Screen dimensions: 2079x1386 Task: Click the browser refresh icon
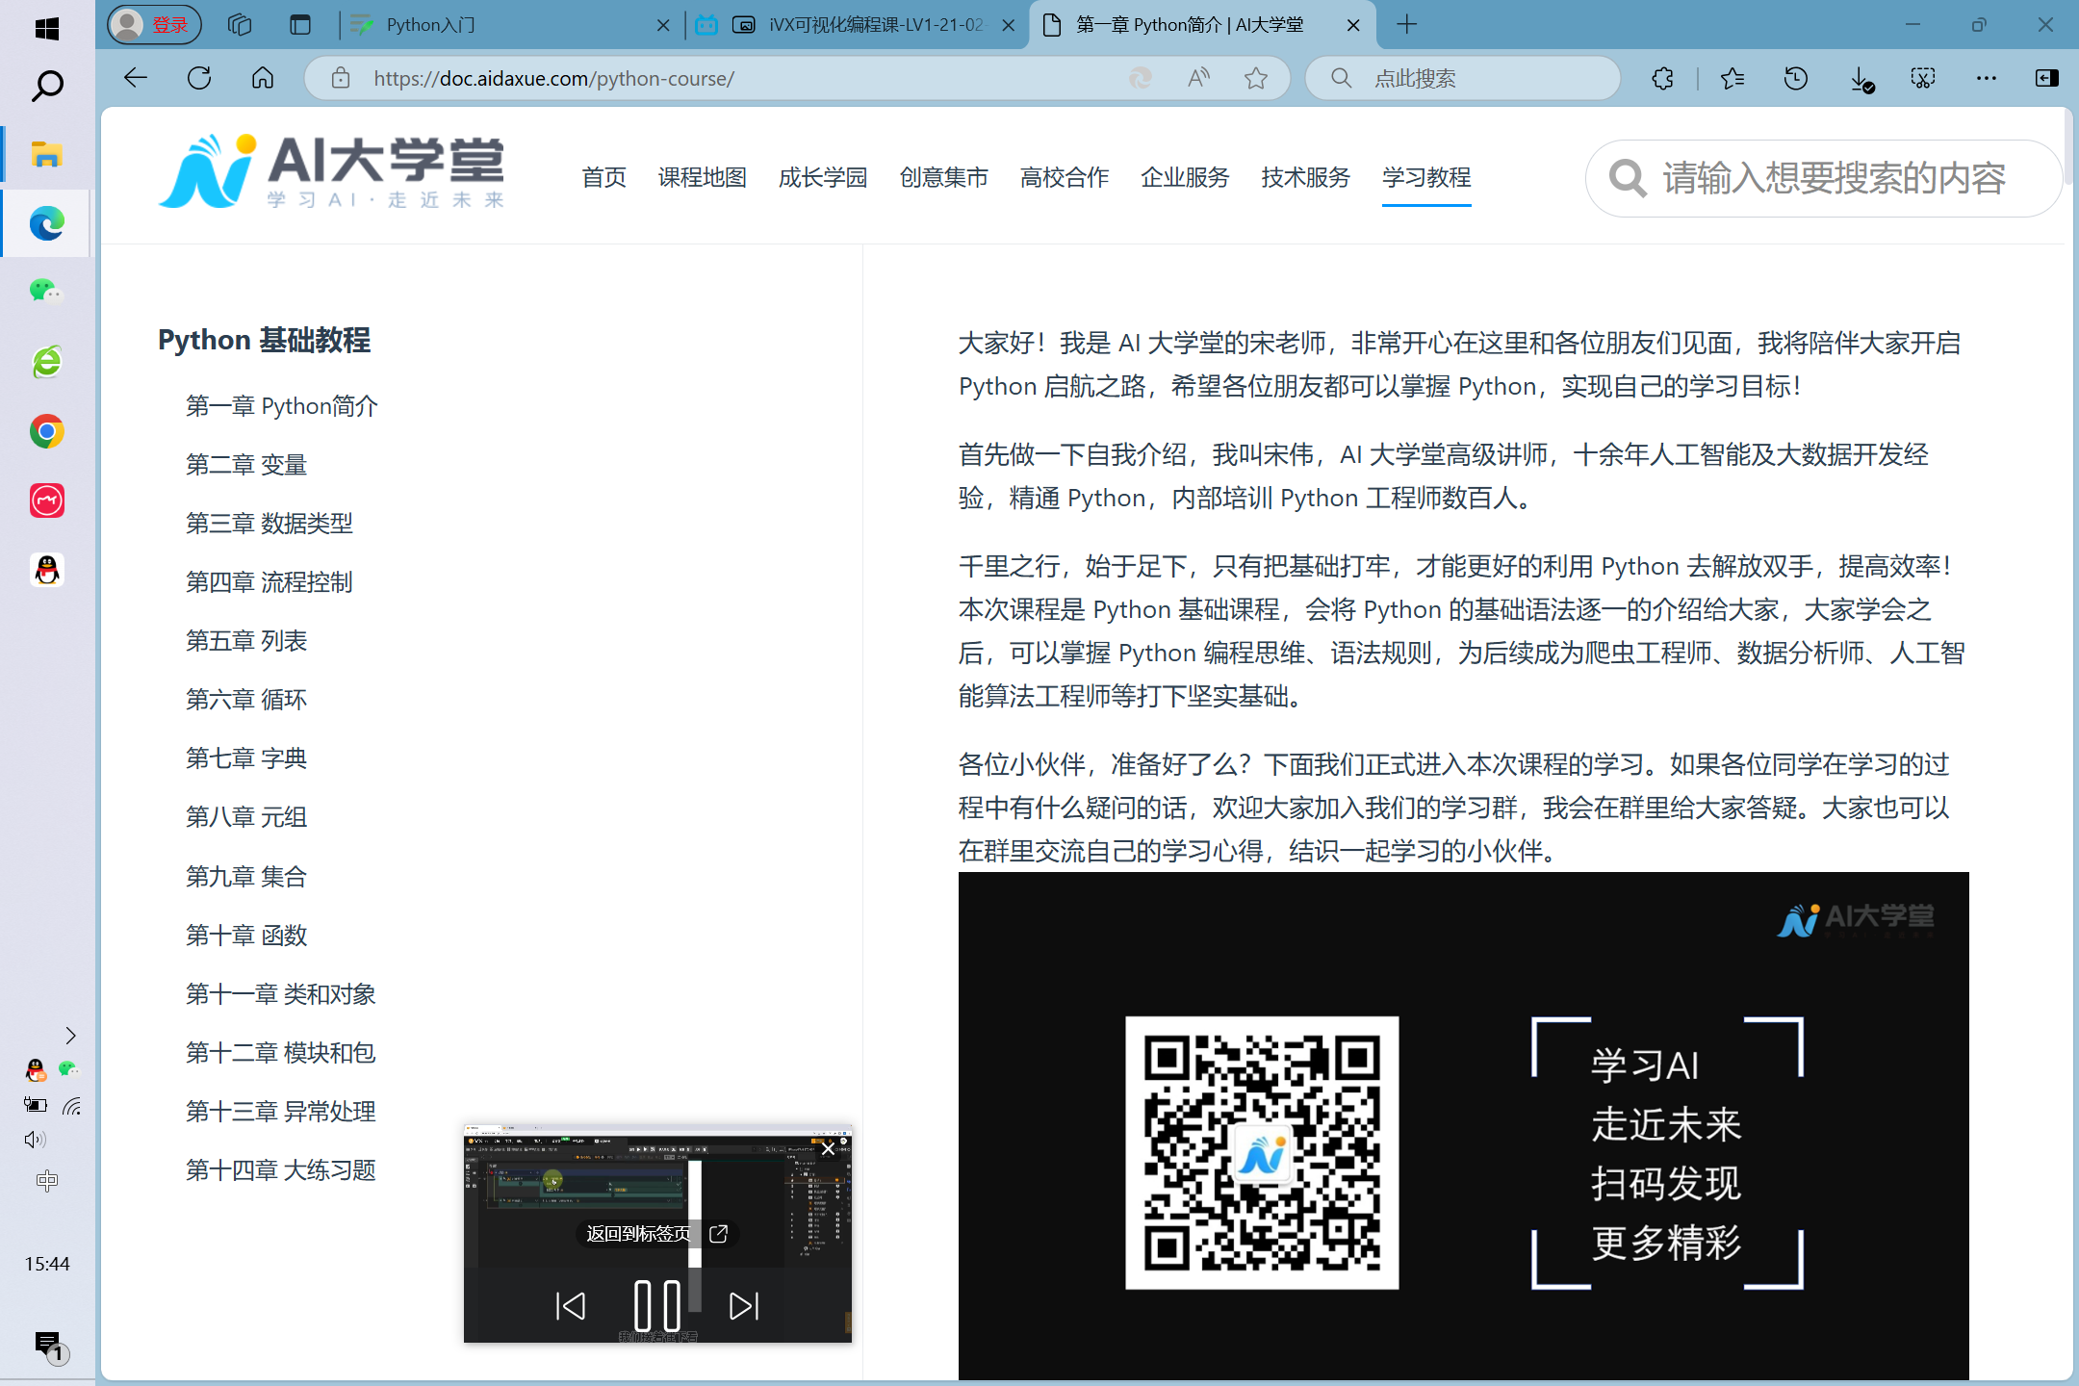(199, 79)
